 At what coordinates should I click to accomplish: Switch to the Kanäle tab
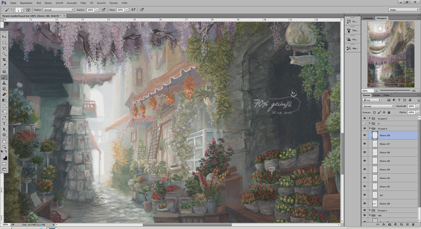click(x=377, y=95)
